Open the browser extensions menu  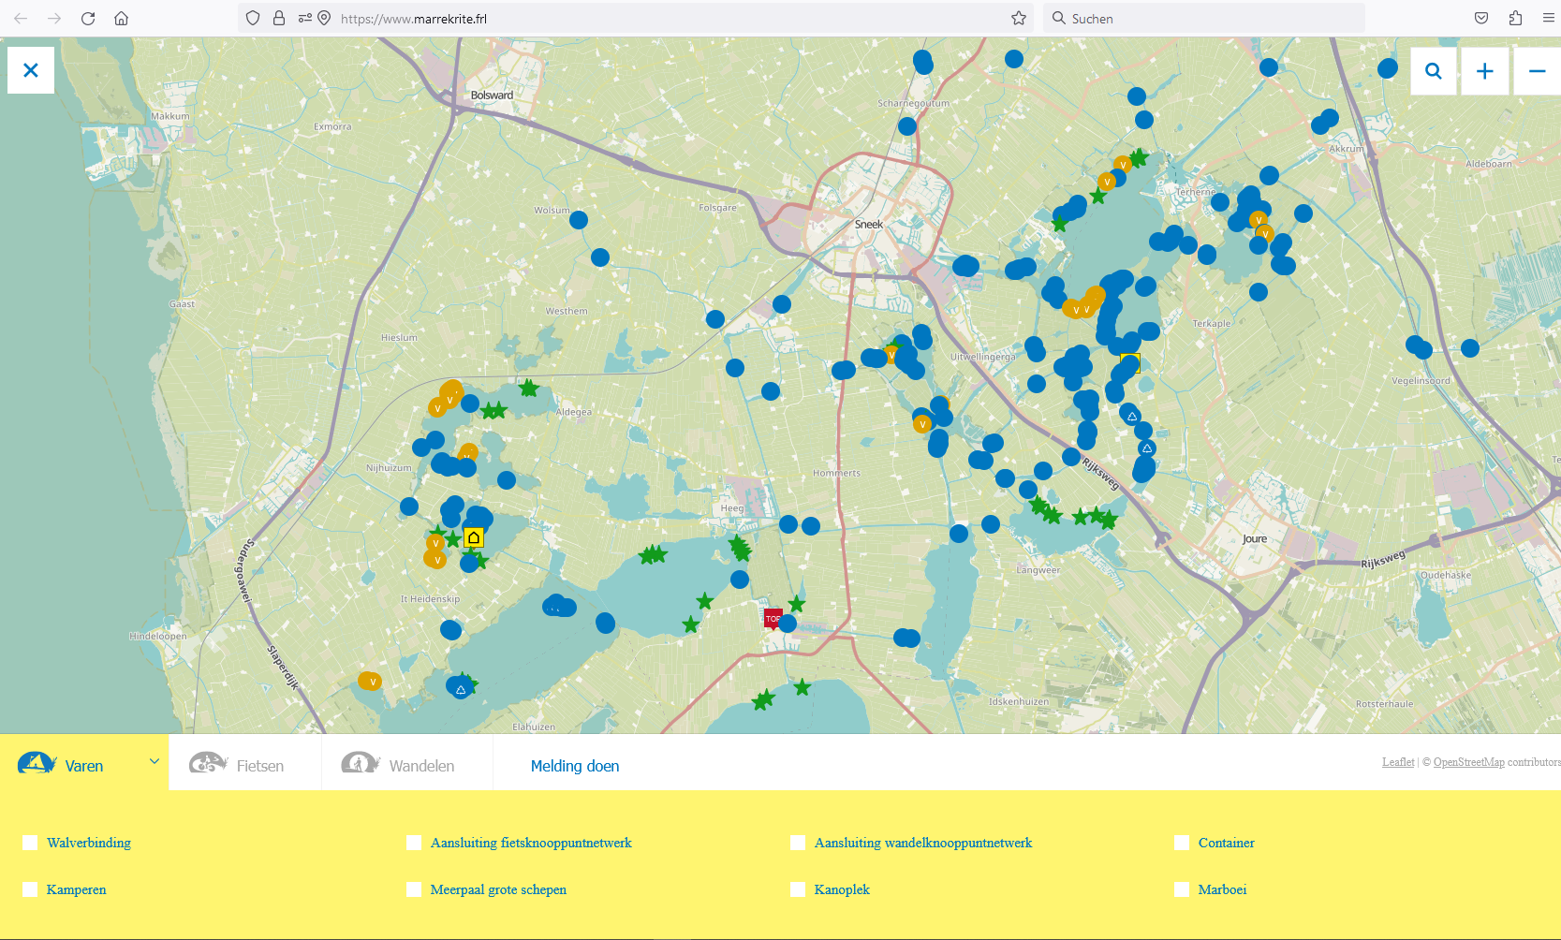[x=1515, y=19]
